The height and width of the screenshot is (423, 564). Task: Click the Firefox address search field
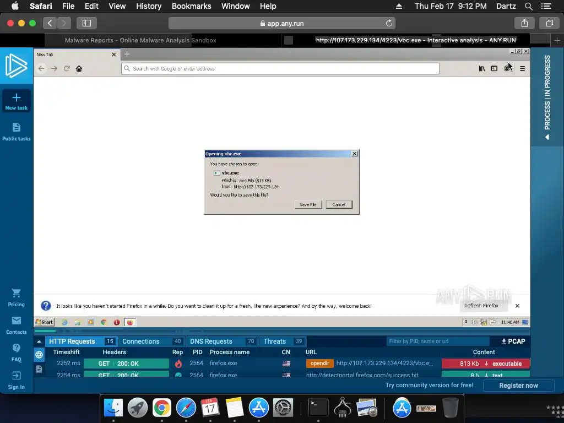pyautogui.click(x=280, y=69)
